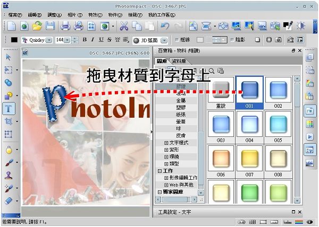Select the light bulb Dodge tool

tap(9, 150)
